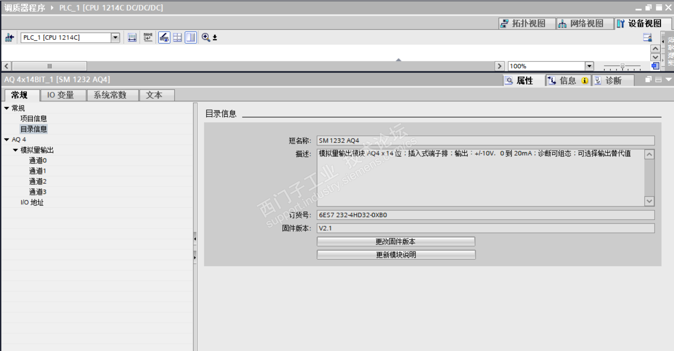
Task: Click the zoom slider handle
Action: [x=622, y=67]
